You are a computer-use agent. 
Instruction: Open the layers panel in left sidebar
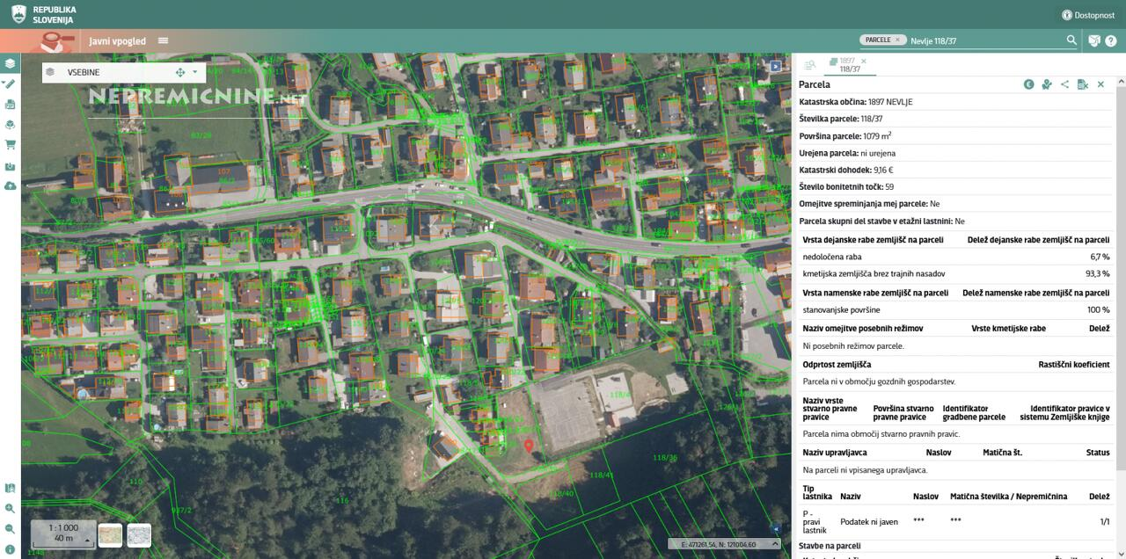pos(10,63)
